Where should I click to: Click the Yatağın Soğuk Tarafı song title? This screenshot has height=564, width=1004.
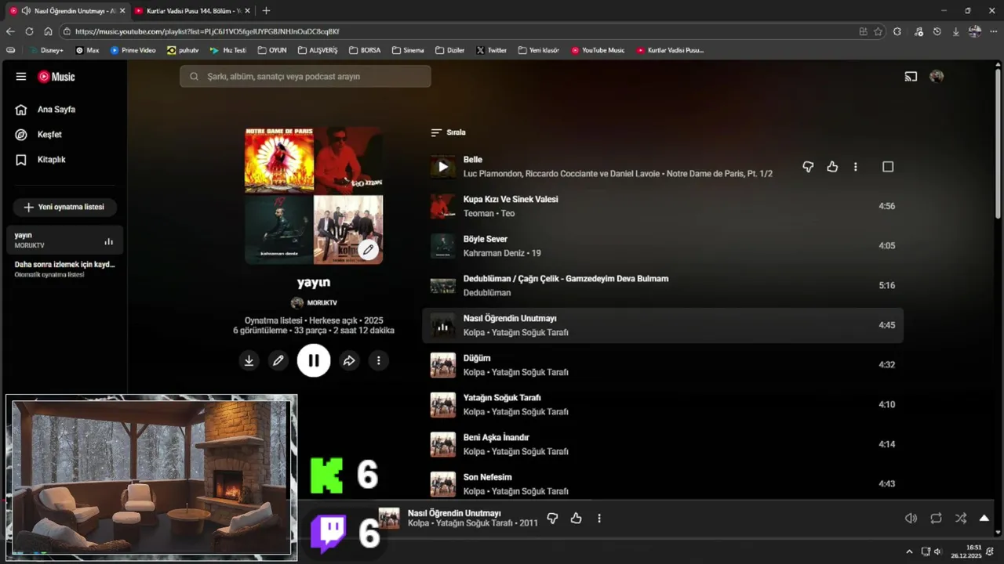(502, 398)
